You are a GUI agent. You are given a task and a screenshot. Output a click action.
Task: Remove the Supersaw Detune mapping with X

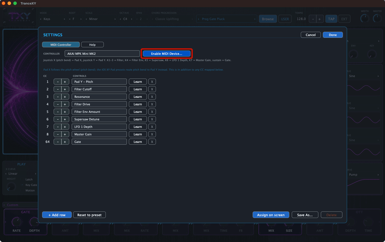click(152, 119)
